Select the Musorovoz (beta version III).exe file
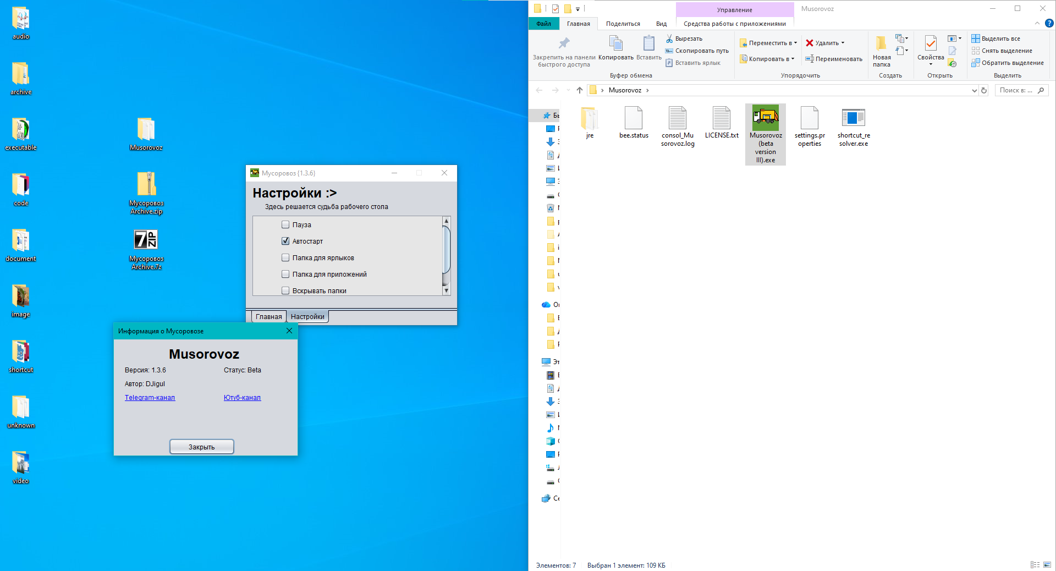Image resolution: width=1056 pixels, height=571 pixels. pos(766,134)
